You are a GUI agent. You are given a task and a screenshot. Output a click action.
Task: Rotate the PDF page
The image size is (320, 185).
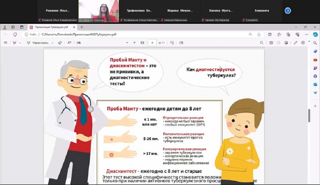click(x=172, y=43)
